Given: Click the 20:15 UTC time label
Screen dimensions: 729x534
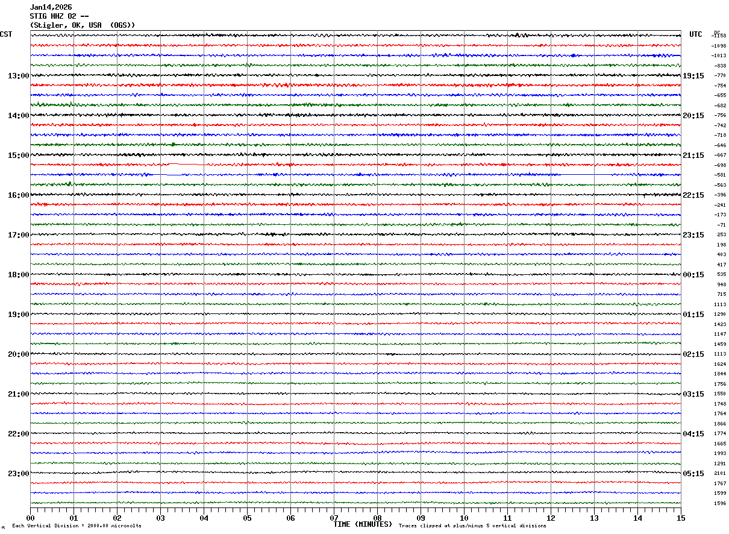Looking at the screenshot, I should 693,116.
